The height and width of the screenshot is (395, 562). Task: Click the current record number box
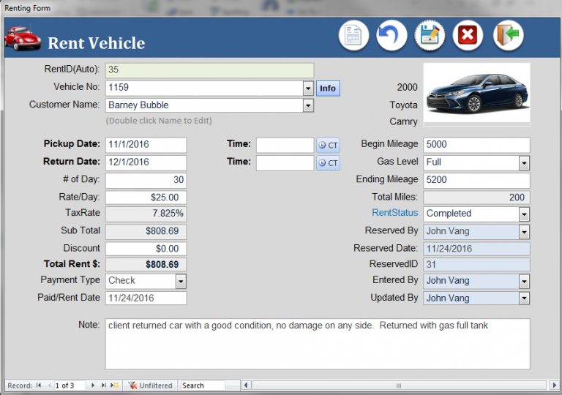(x=70, y=385)
